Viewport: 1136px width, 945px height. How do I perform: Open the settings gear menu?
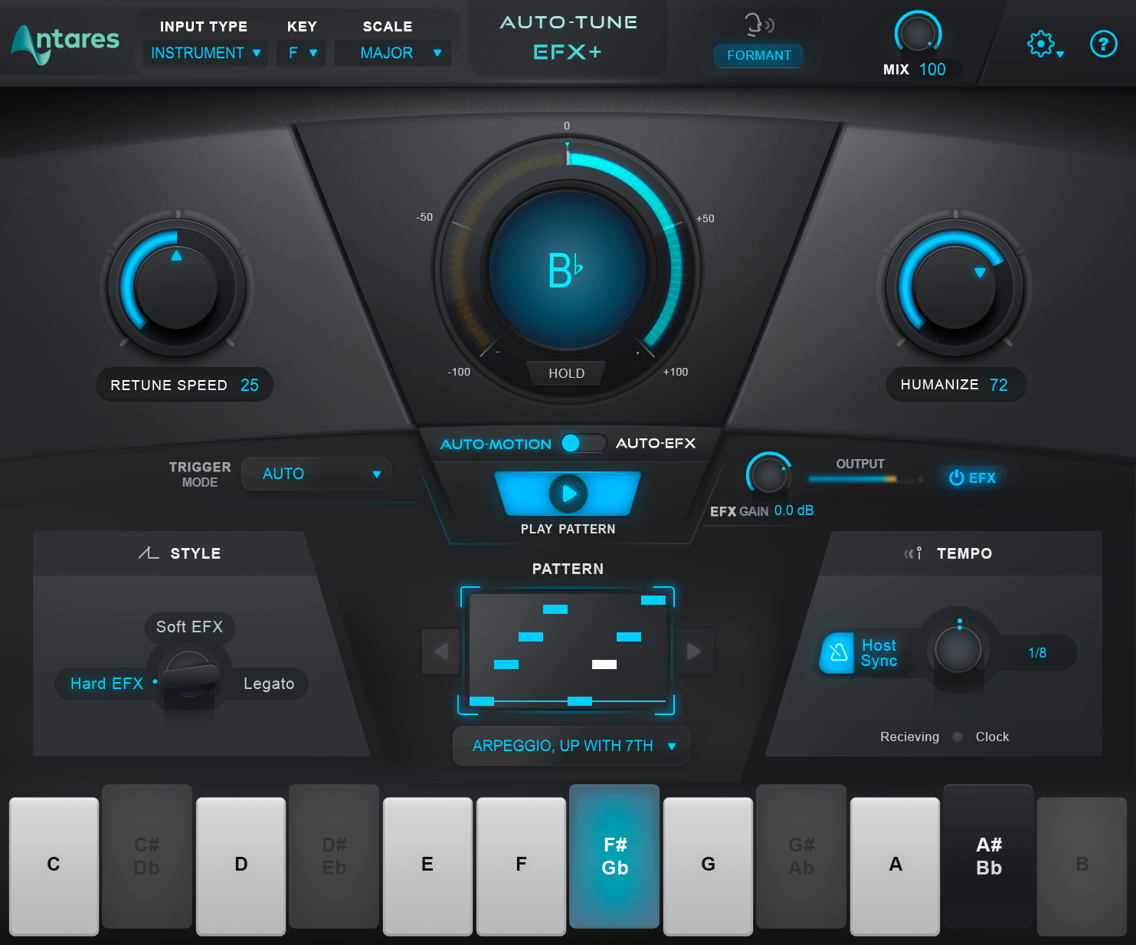click(x=1040, y=44)
